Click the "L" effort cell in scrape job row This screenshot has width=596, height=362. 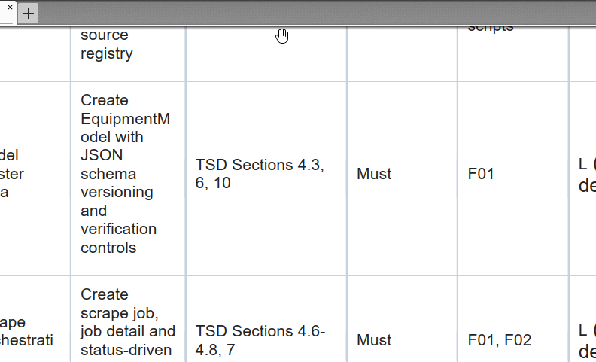[x=582, y=330]
